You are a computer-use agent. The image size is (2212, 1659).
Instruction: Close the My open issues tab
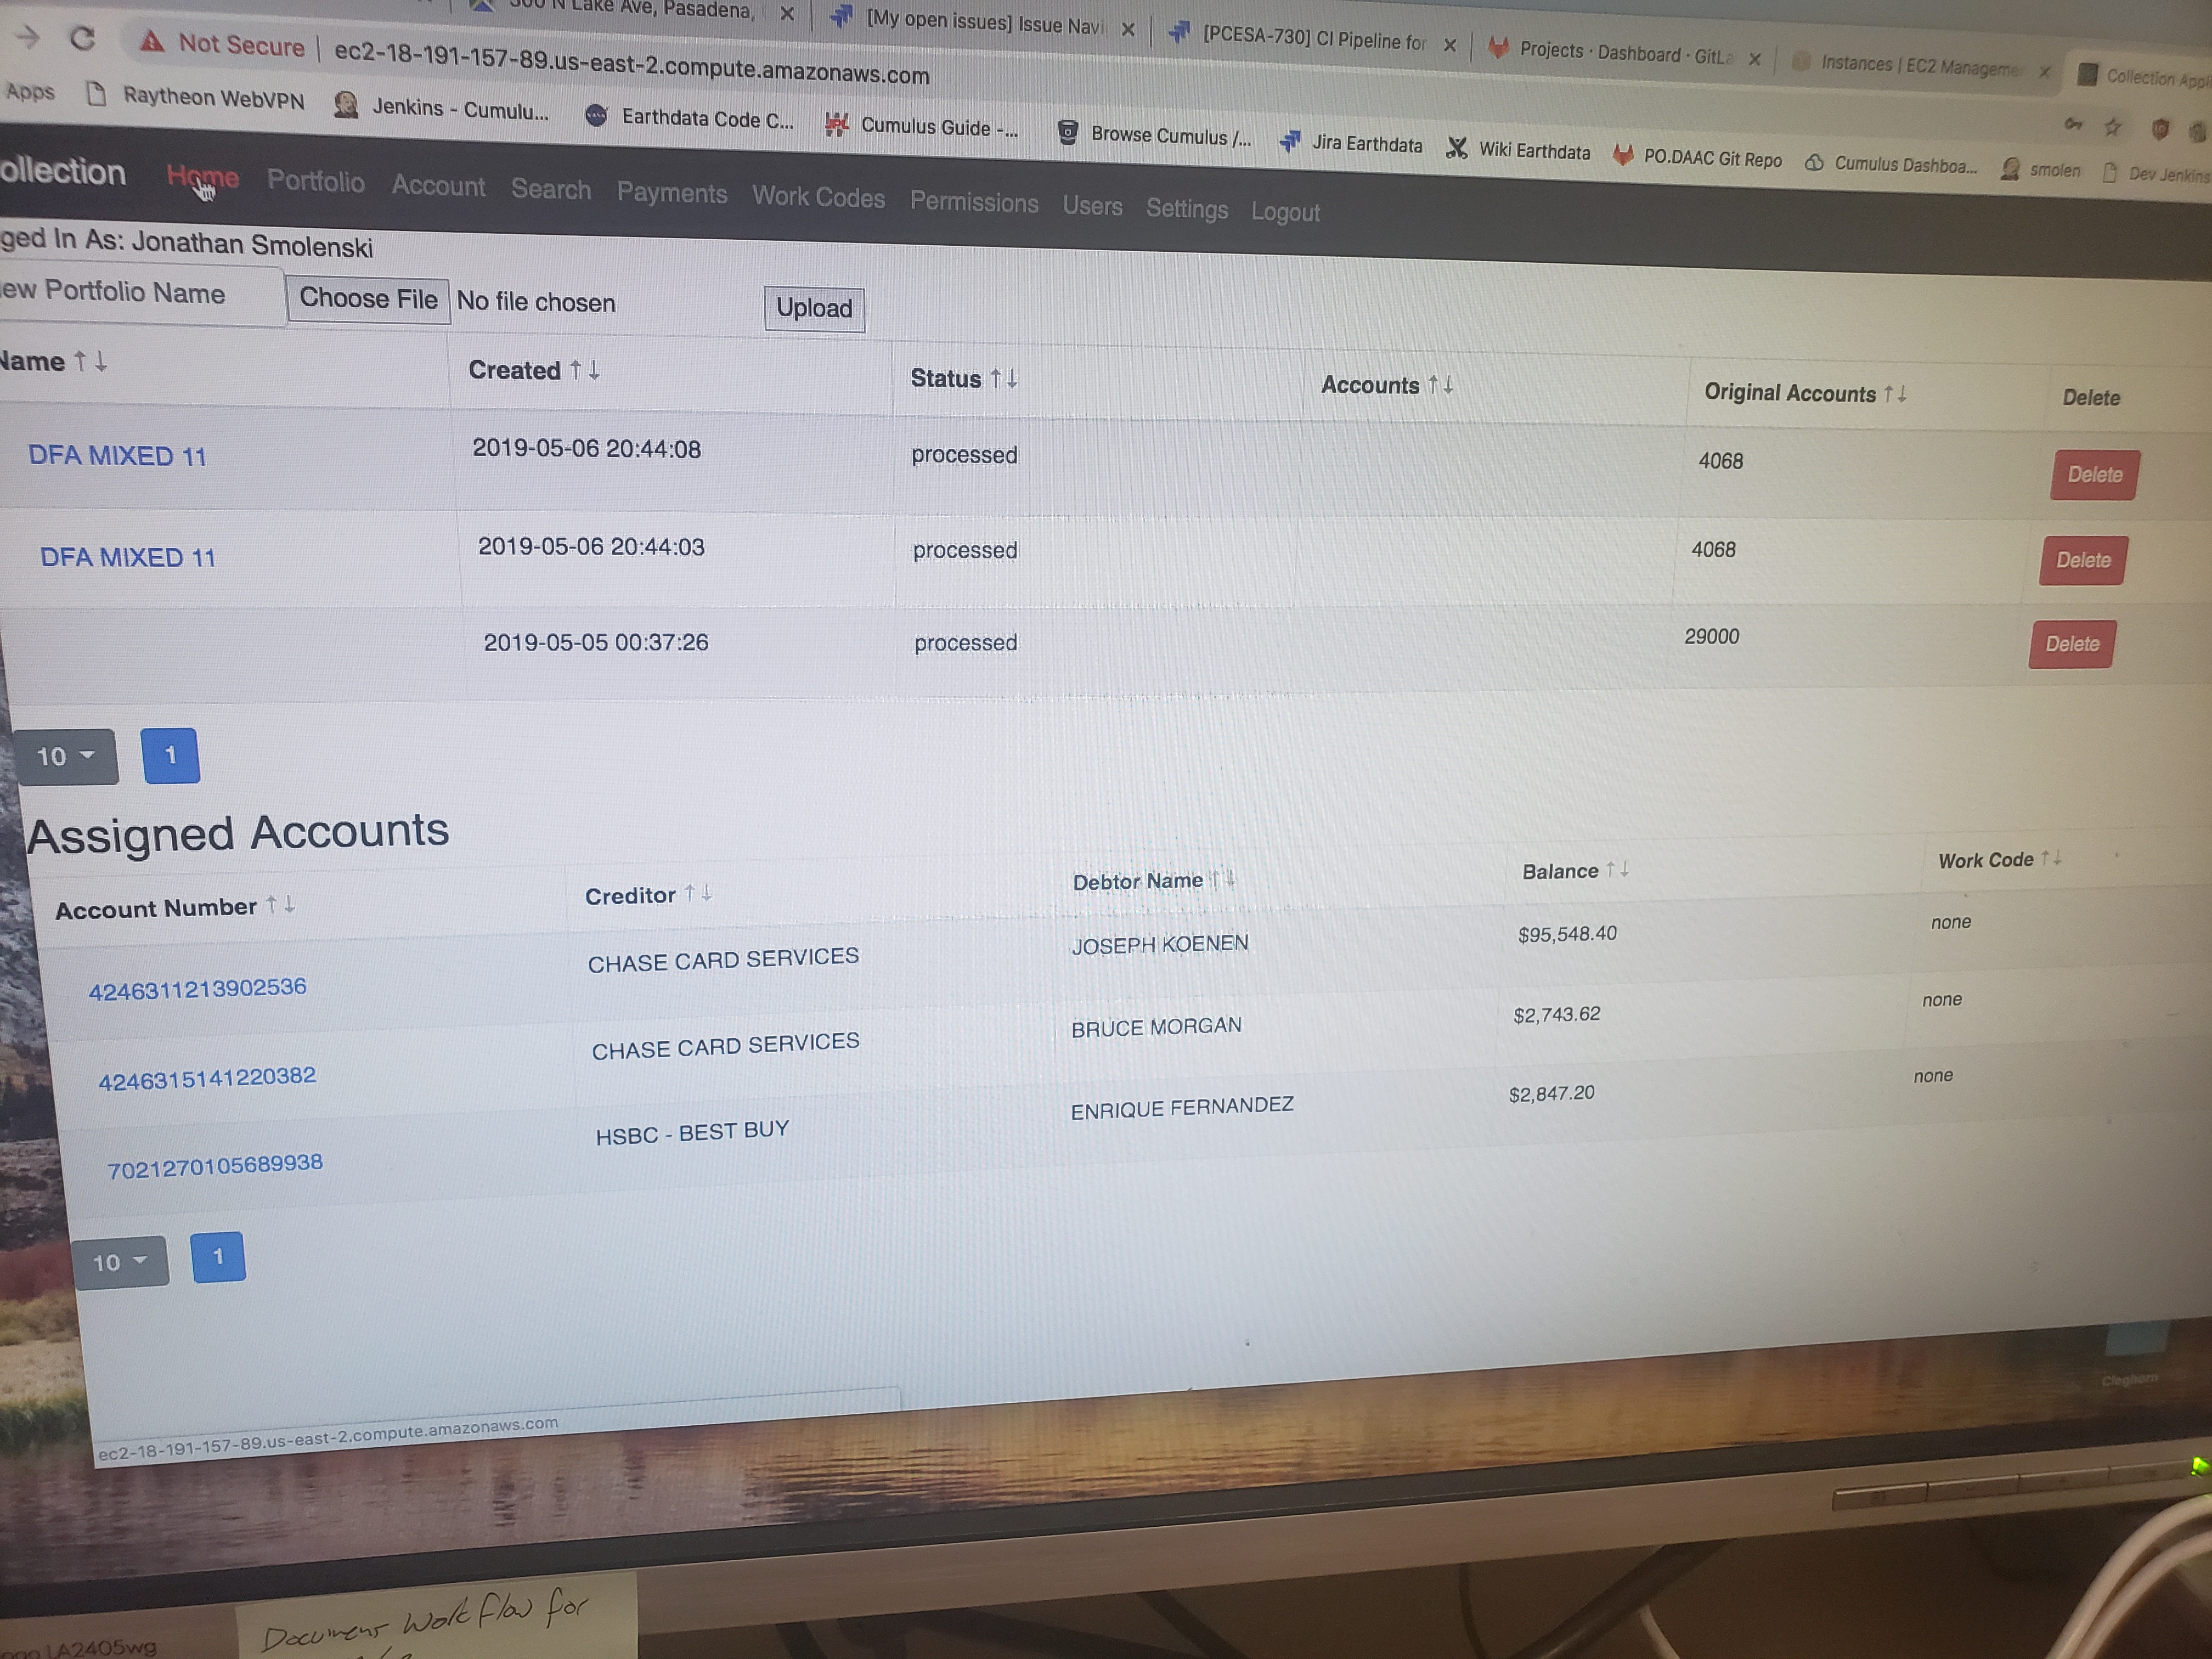tap(1128, 29)
